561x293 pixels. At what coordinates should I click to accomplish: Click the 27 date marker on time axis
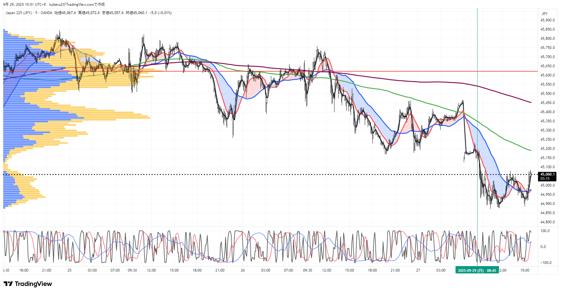pyautogui.click(x=418, y=270)
